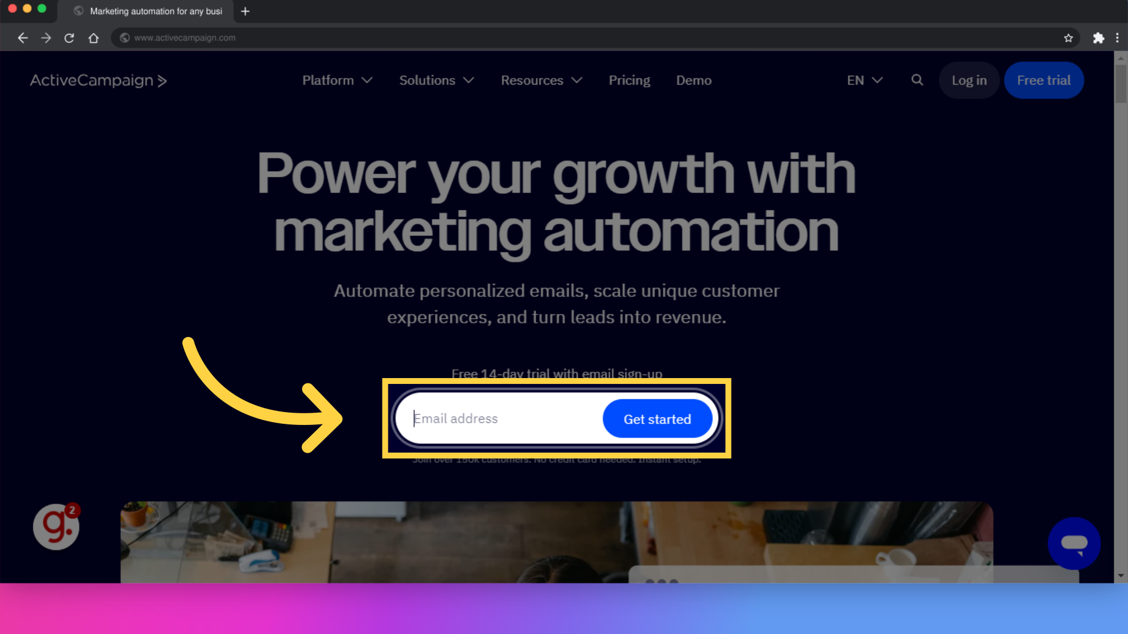Click the Grammarly icon in bottom left

pos(56,527)
